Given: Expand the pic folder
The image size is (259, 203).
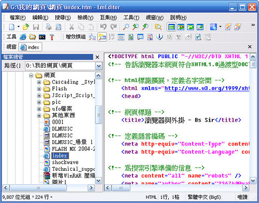Looking at the screenshot, I should [x=39, y=102].
